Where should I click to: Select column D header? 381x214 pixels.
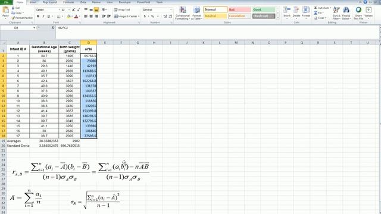pyautogui.click(x=89, y=43)
